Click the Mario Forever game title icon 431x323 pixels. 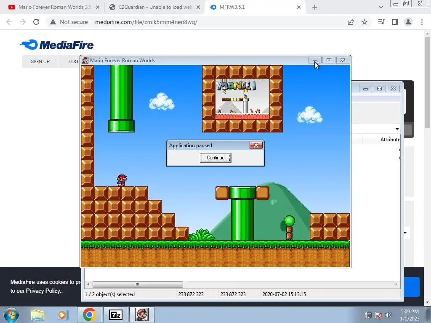point(85,60)
